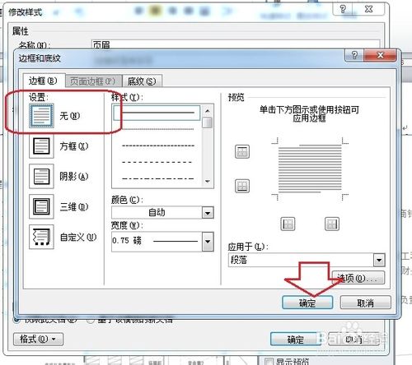Close the 边框和底纹 dialog

(x=380, y=56)
